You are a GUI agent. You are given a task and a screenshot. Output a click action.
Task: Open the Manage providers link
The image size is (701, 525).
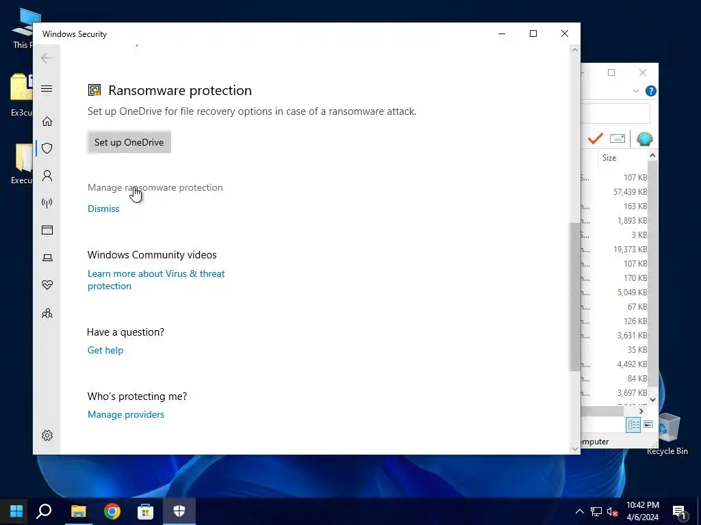tap(126, 414)
